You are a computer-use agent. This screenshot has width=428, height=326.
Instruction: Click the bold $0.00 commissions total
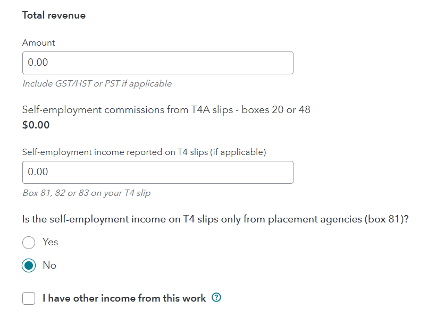(x=36, y=125)
